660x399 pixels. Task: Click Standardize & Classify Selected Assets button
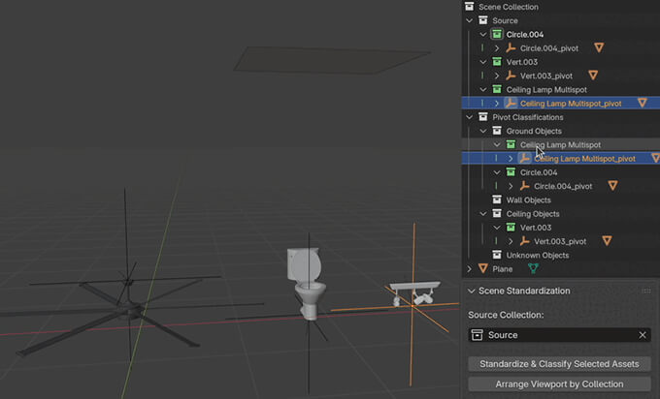558,364
